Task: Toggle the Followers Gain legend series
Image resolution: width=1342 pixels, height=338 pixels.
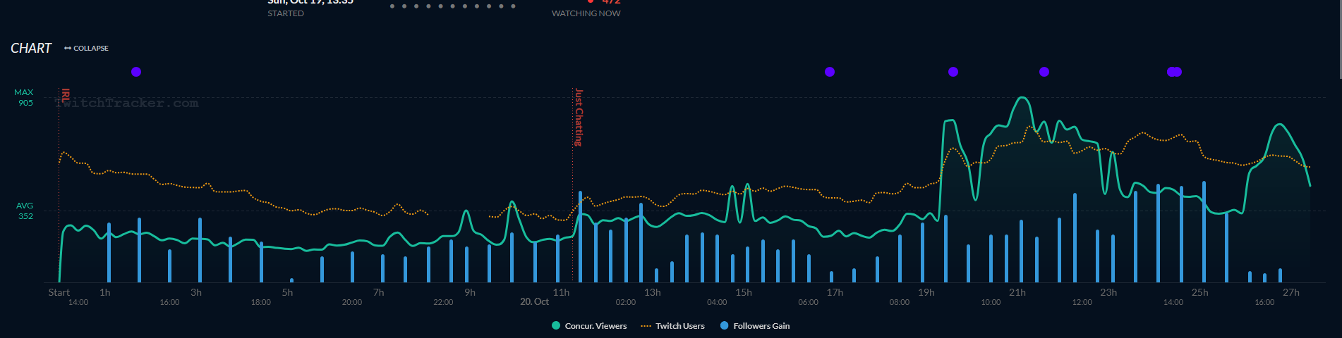Action: [x=755, y=325]
